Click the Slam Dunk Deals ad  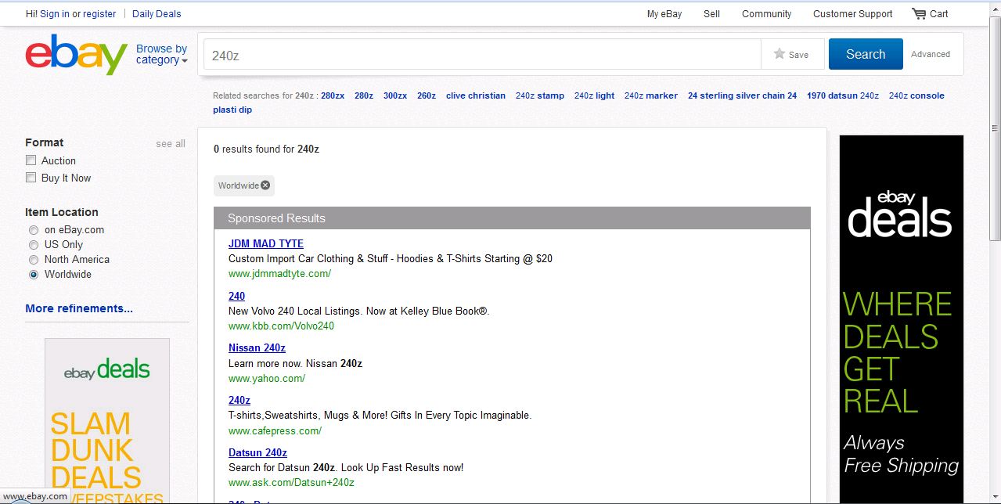[x=107, y=420]
